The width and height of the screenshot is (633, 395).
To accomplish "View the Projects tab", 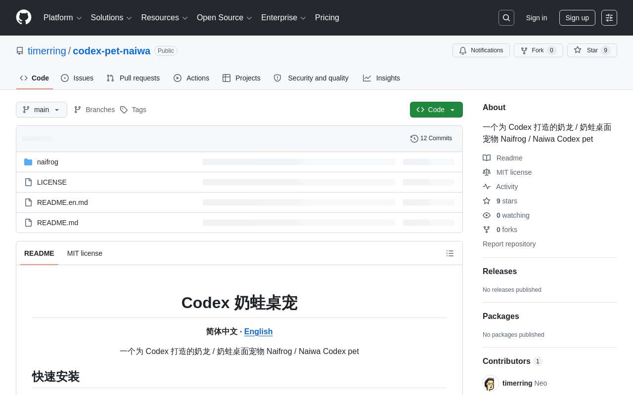I will pyautogui.click(x=241, y=78).
